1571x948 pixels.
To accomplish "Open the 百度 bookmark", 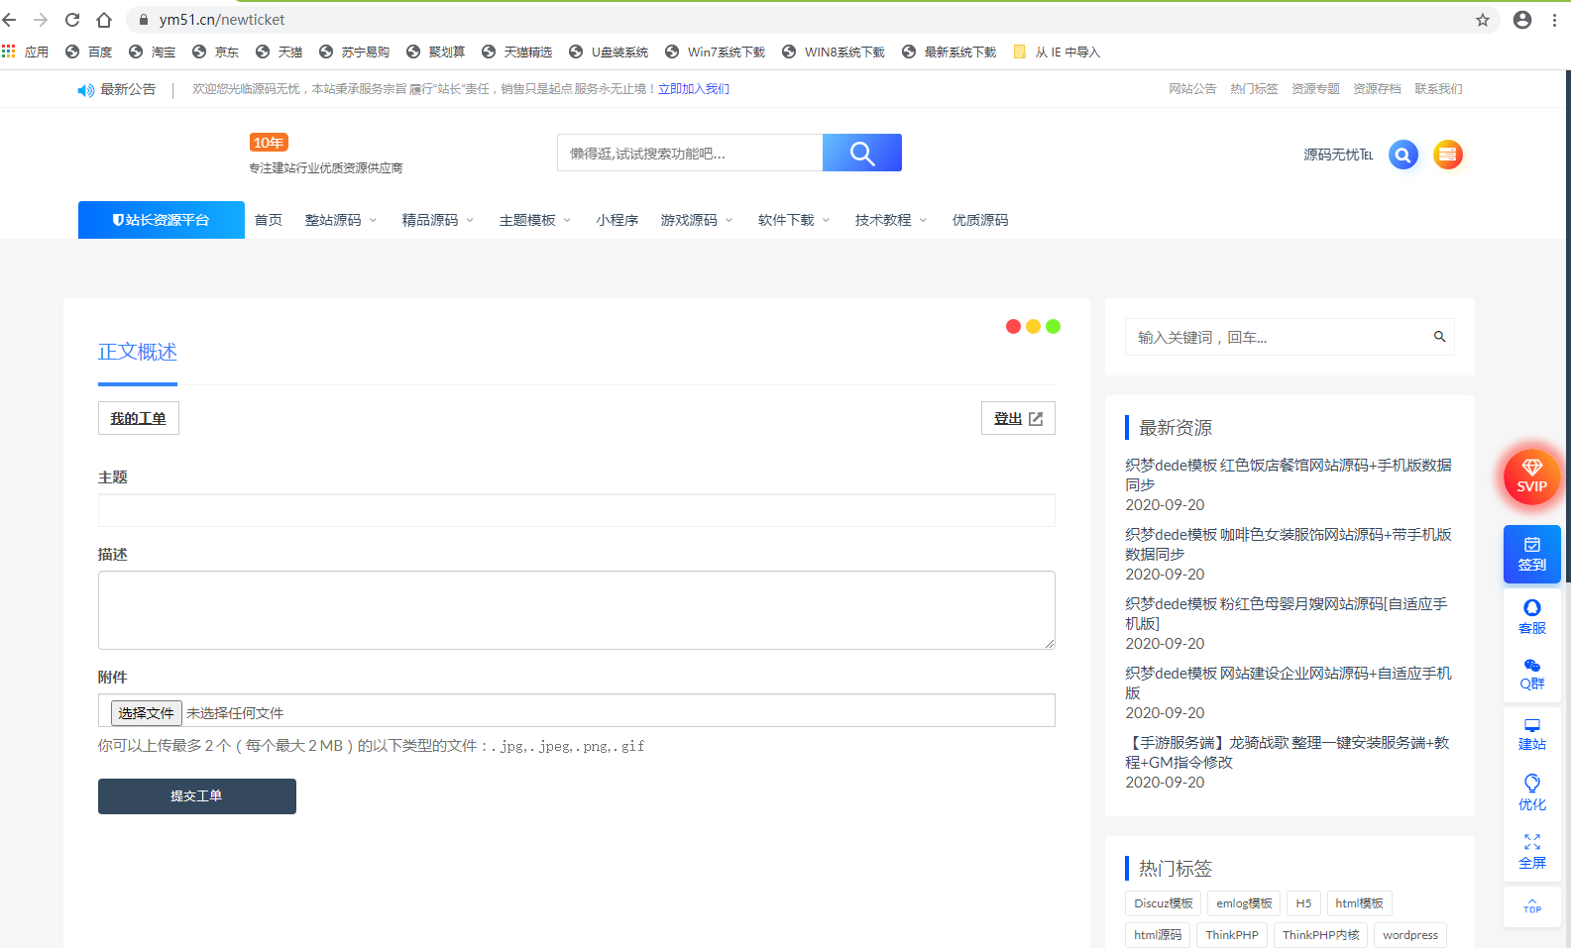I will pyautogui.click(x=89, y=52).
